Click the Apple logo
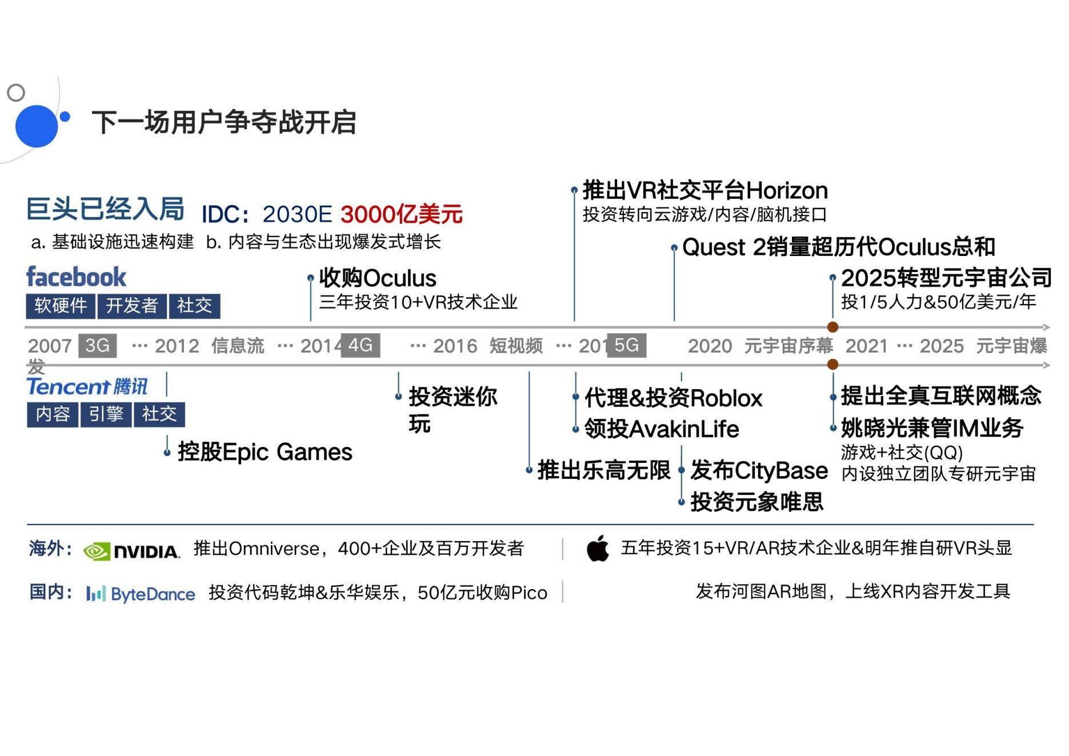This screenshot has height=756, width=1069. [598, 549]
